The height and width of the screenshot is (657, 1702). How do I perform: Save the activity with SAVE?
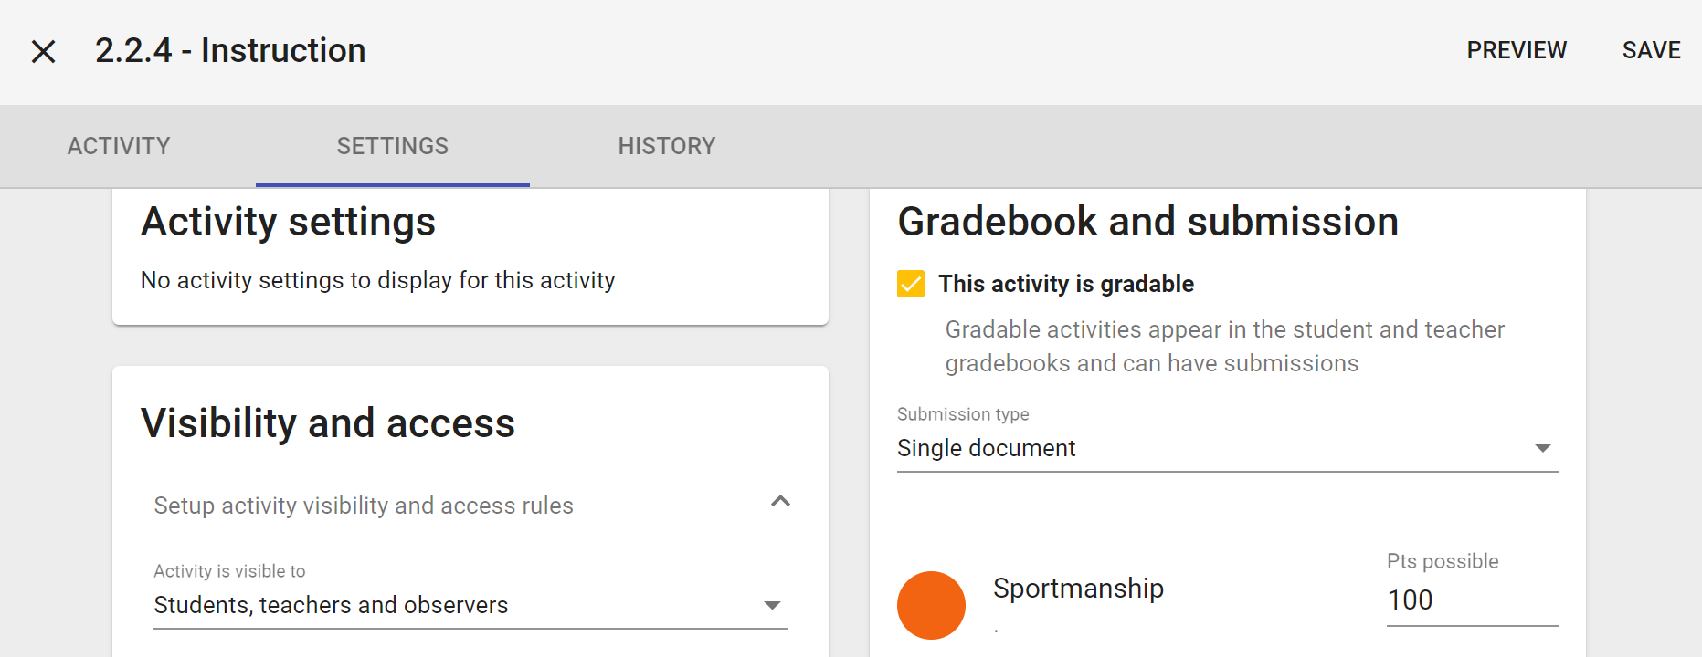click(1651, 50)
